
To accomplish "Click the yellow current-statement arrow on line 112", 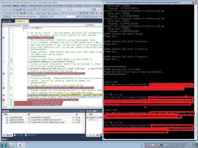I will tap(4, 95).
